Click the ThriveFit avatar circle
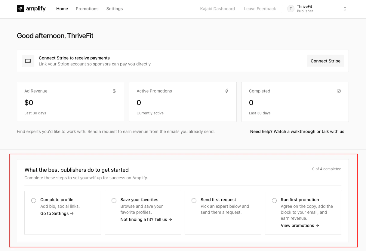The width and height of the screenshot is (366, 251). (291, 9)
